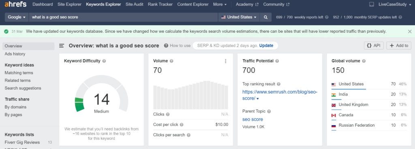Open Rank Tracker tab

click(160, 4)
